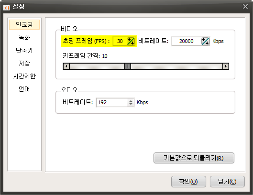Open the 단축키 settings category
The image size is (253, 195).
(x=24, y=50)
